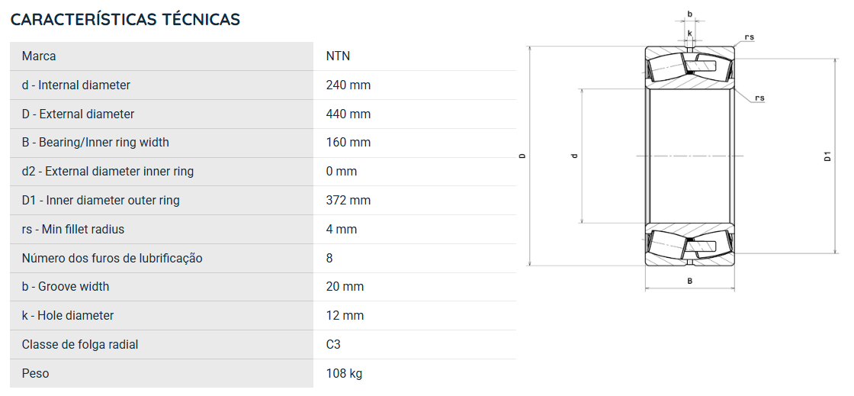Click the upper rs callout in the drawing
Viewport: 854px width, 396px height.
pos(750,37)
